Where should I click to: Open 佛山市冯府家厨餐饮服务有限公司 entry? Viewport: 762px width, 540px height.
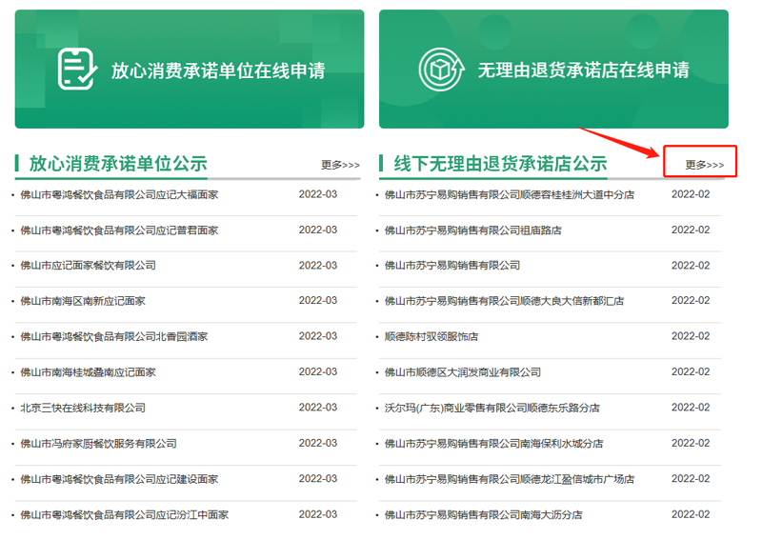98,444
